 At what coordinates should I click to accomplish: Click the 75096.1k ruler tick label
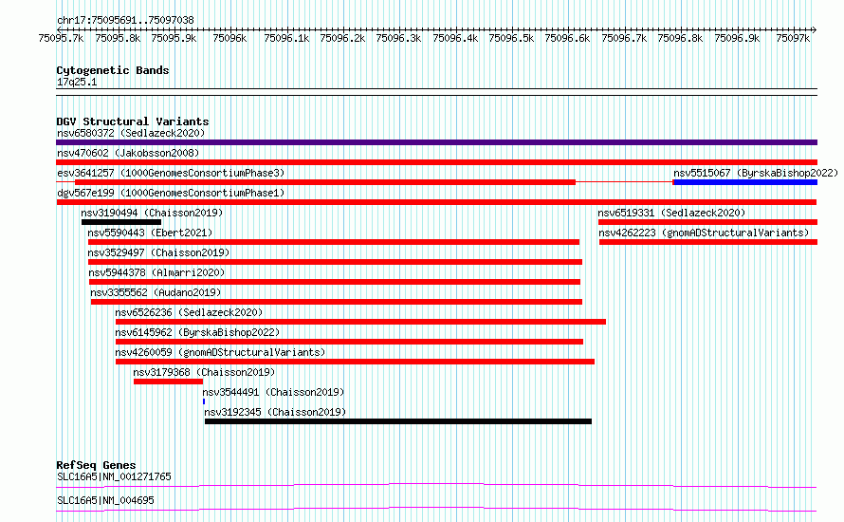[286, 39]
